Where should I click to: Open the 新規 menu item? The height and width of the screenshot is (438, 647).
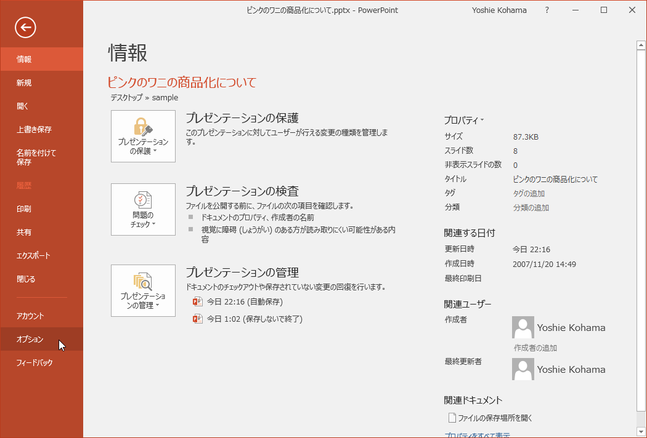[42, 83]
